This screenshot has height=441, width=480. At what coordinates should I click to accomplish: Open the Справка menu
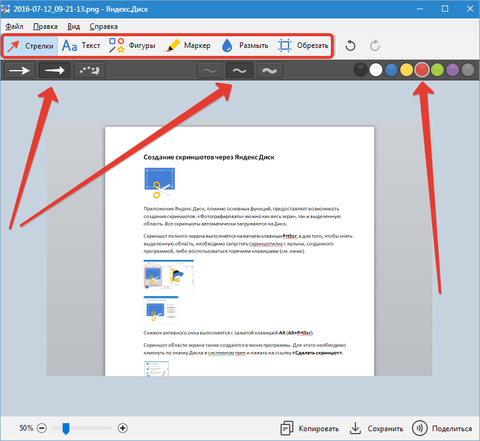(x=104, y=26)
